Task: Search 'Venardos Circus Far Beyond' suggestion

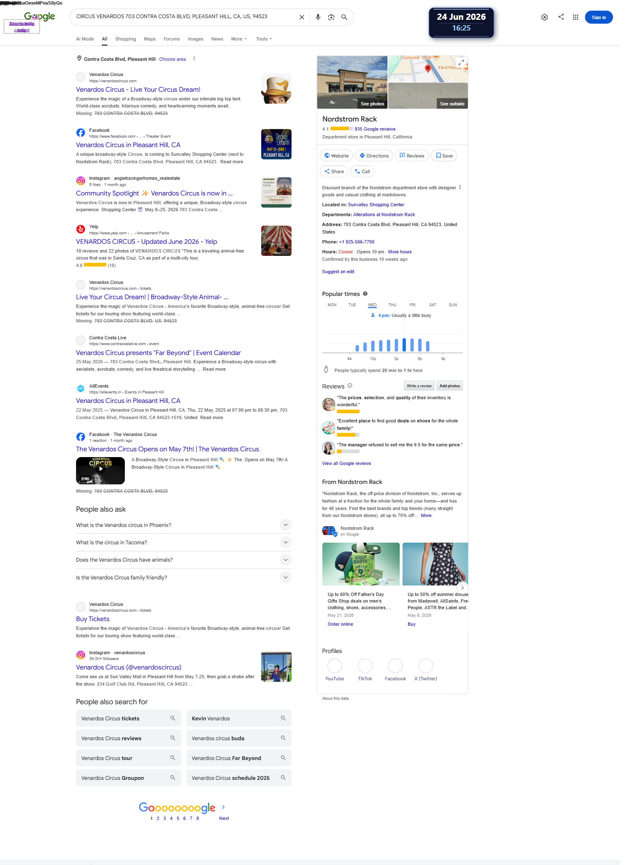Action: coord(239,758)
